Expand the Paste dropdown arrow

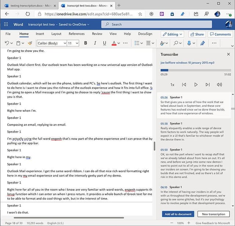[23, 43]
